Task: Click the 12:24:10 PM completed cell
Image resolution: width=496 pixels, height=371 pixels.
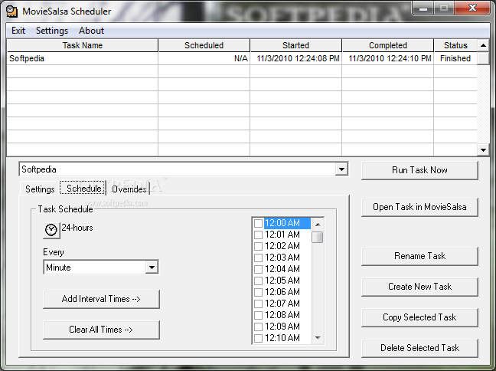Action: [388, 58]
